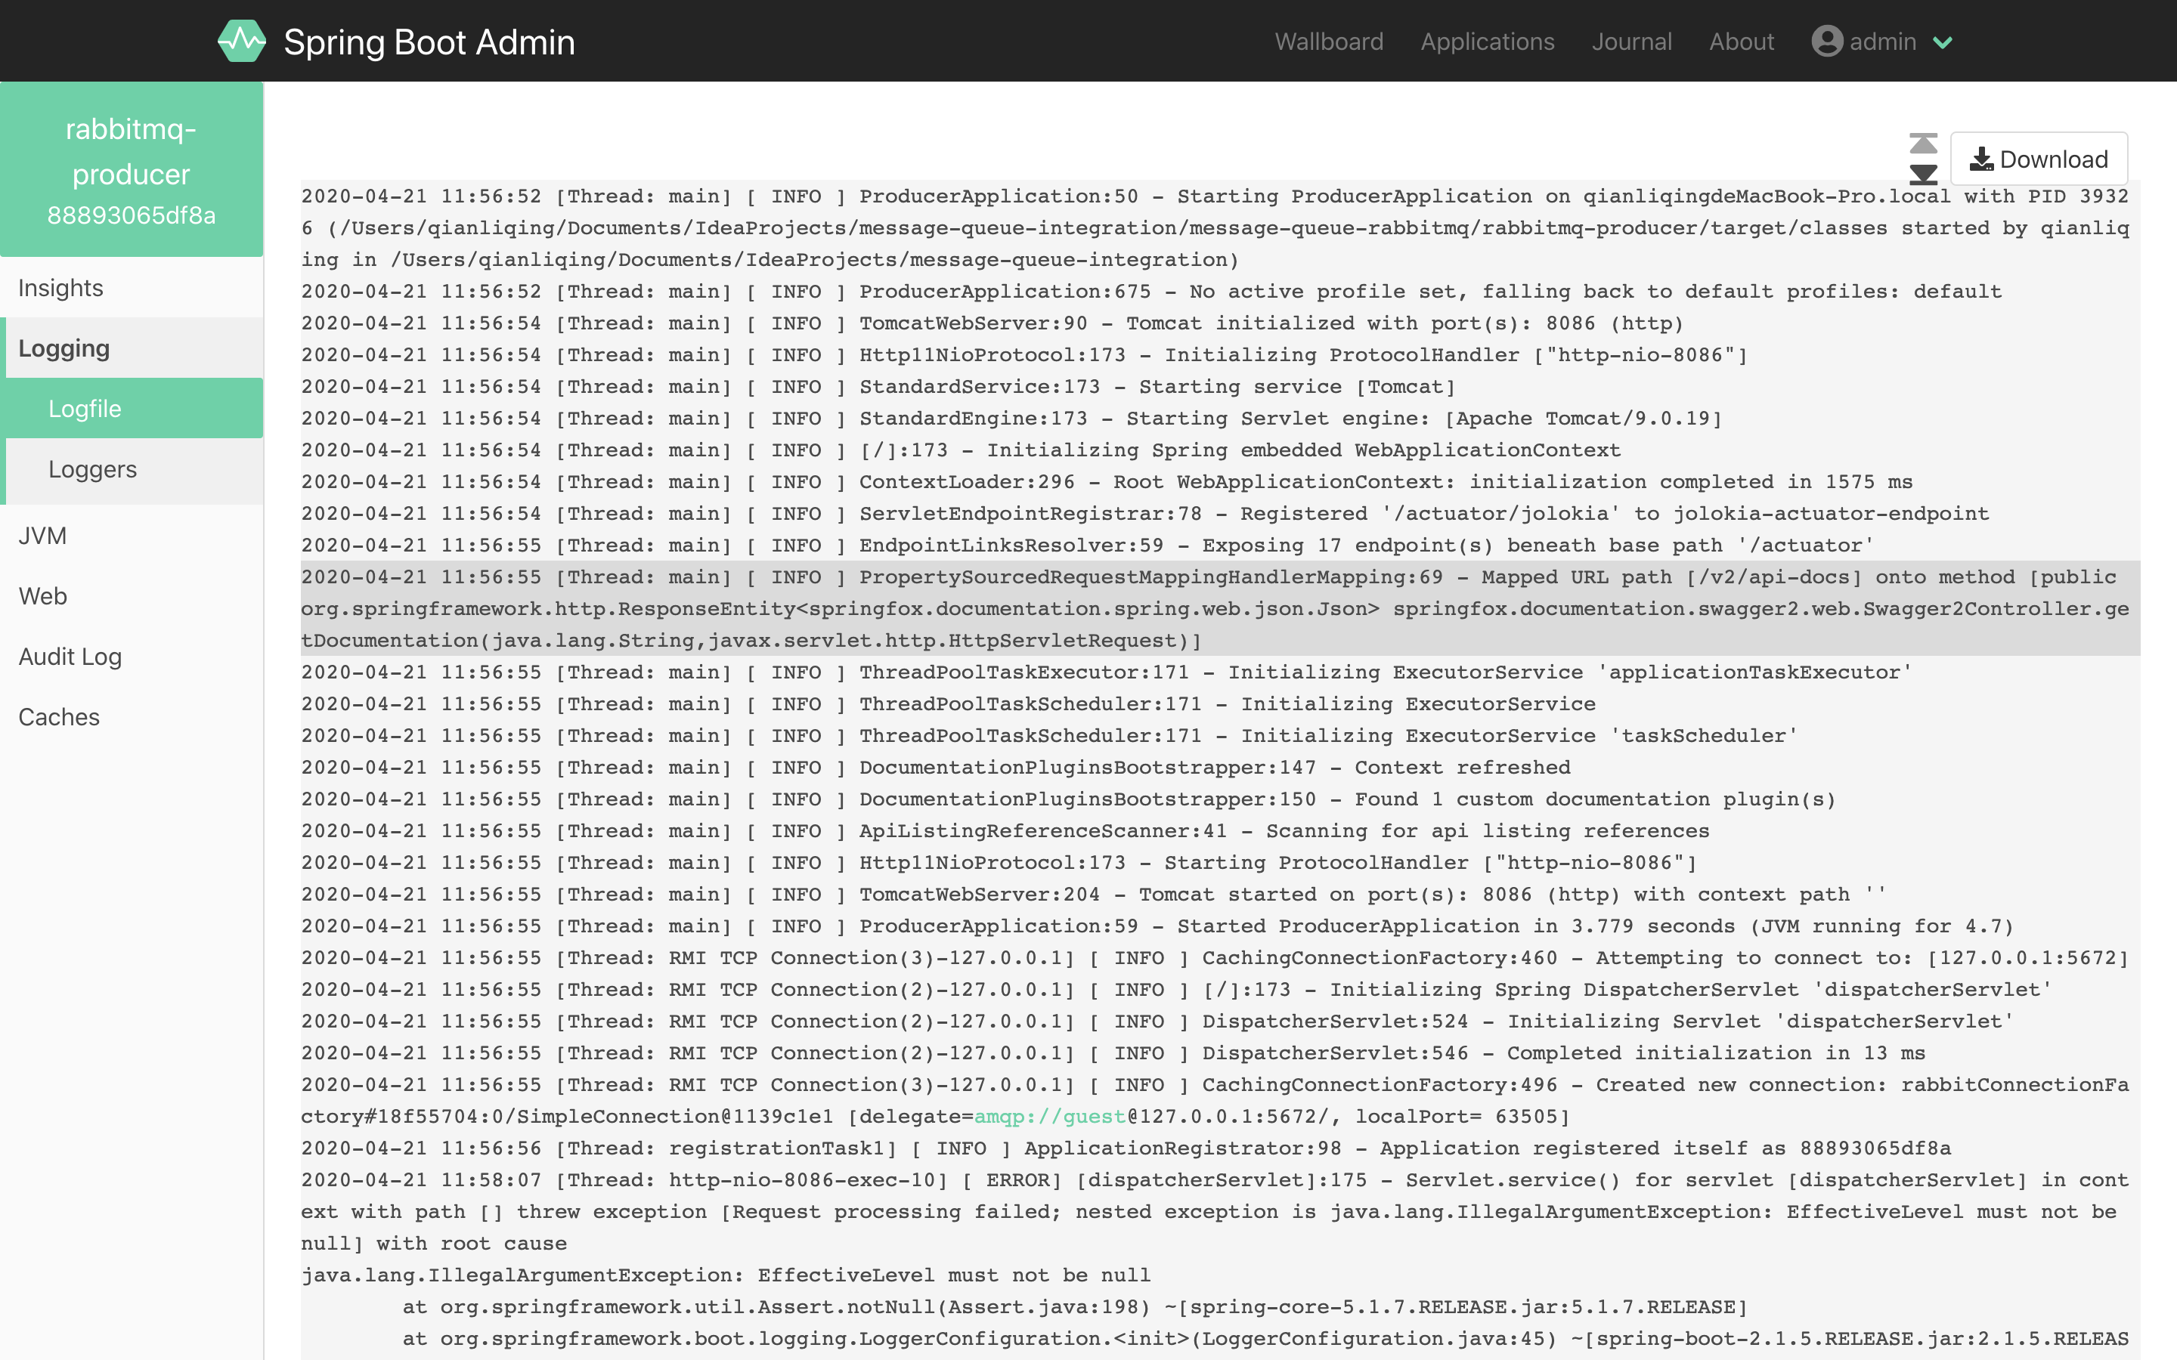Expand the admin dropdown chevron
This screenshot has height=1360, width=2177.
click(1943, 42)
